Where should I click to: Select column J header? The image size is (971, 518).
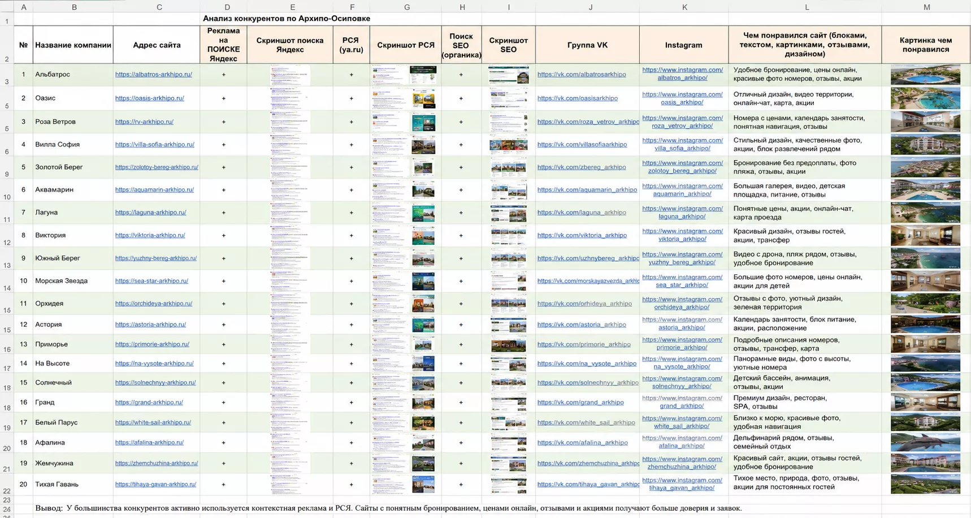(590, 7)
